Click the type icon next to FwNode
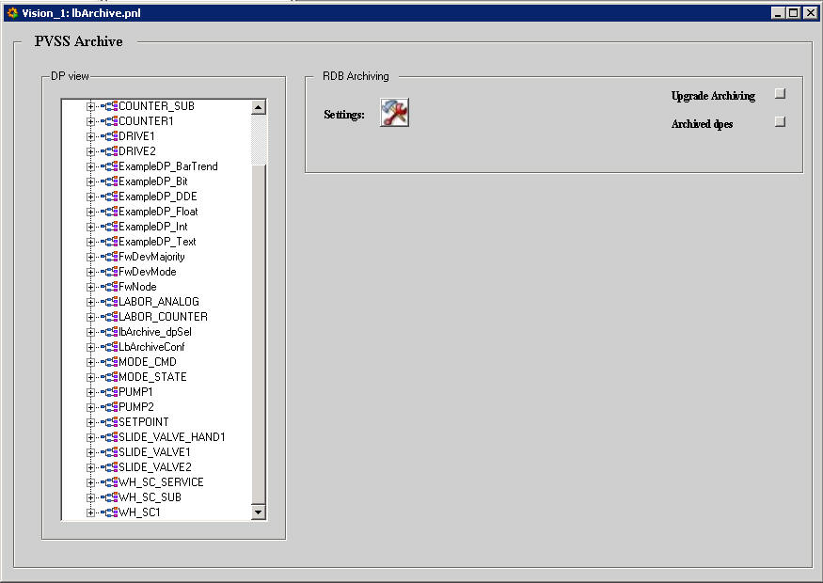The height and width of the screenshot is (583, 823). click(111, 287)
